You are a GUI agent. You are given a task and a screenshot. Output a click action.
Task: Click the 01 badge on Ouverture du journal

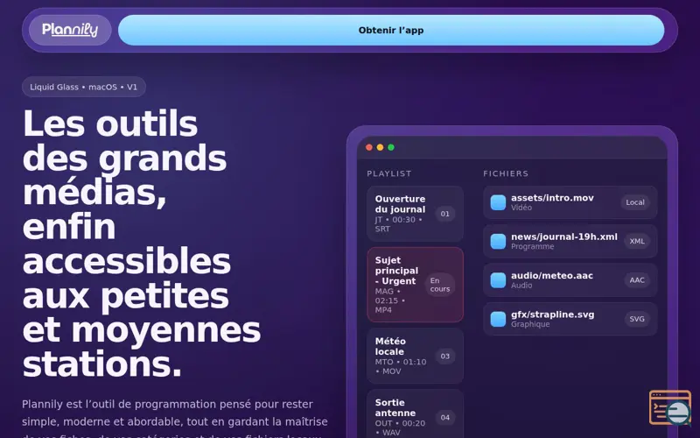click(445, 214)
